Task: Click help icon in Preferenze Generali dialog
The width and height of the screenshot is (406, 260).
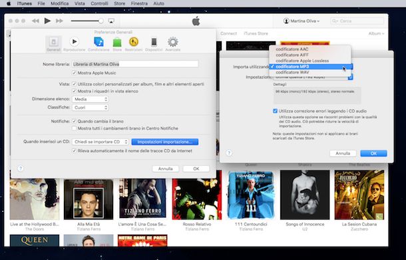Action: coord(21,169)
